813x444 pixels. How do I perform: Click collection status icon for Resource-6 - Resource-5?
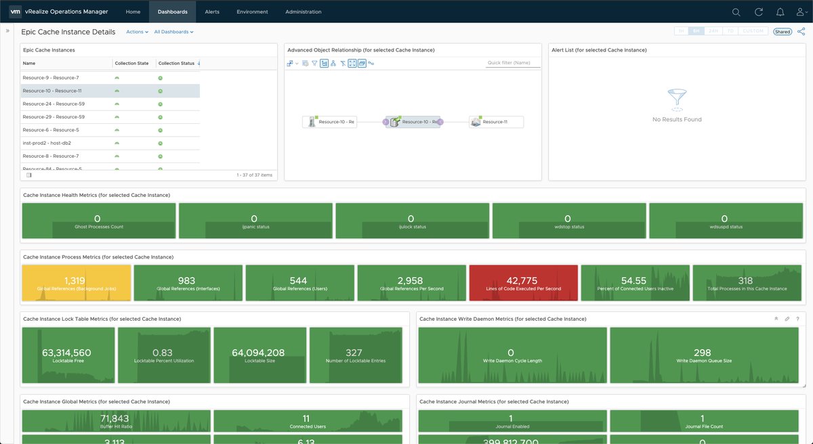coord(161,130)
